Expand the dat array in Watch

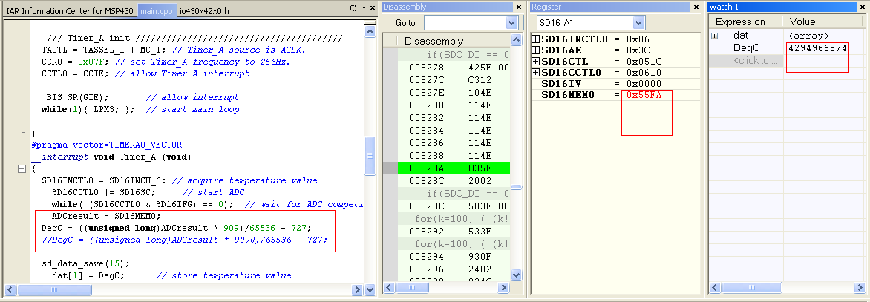tap(715, 36)
